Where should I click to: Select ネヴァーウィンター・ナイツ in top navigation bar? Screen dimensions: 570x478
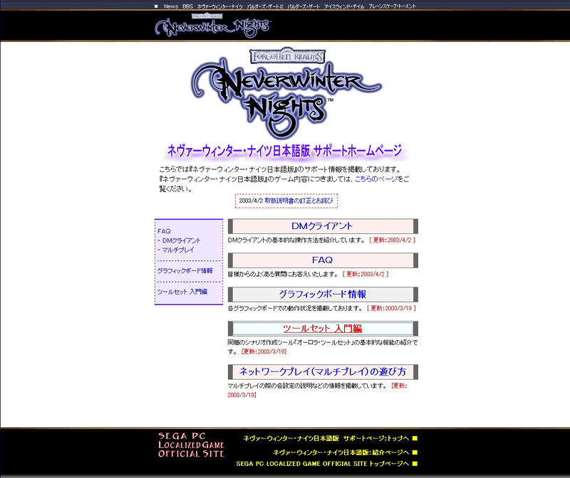point(220,6)
